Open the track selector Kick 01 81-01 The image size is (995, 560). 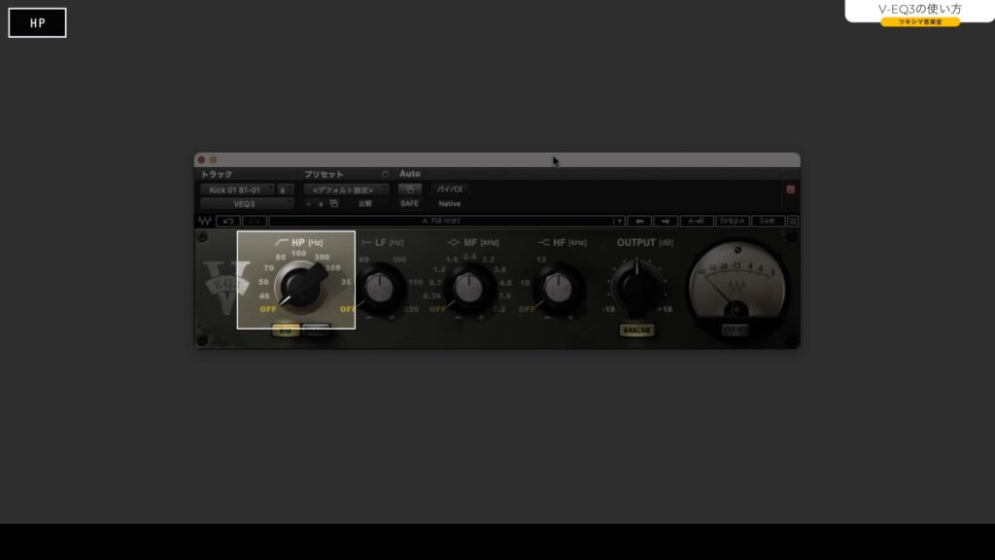tap(237, 190)
